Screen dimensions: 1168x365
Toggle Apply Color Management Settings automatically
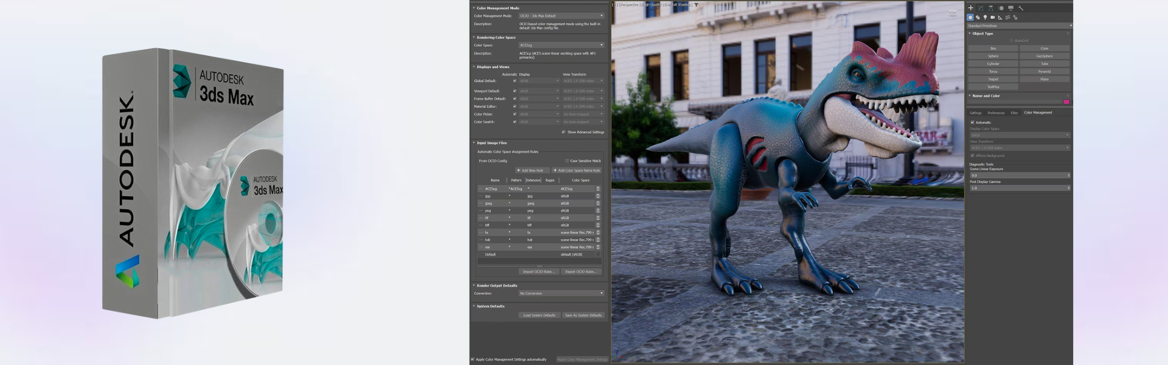(473, 360)
